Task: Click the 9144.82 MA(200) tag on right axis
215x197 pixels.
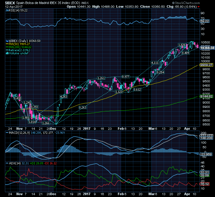Action: click(206, 96)
